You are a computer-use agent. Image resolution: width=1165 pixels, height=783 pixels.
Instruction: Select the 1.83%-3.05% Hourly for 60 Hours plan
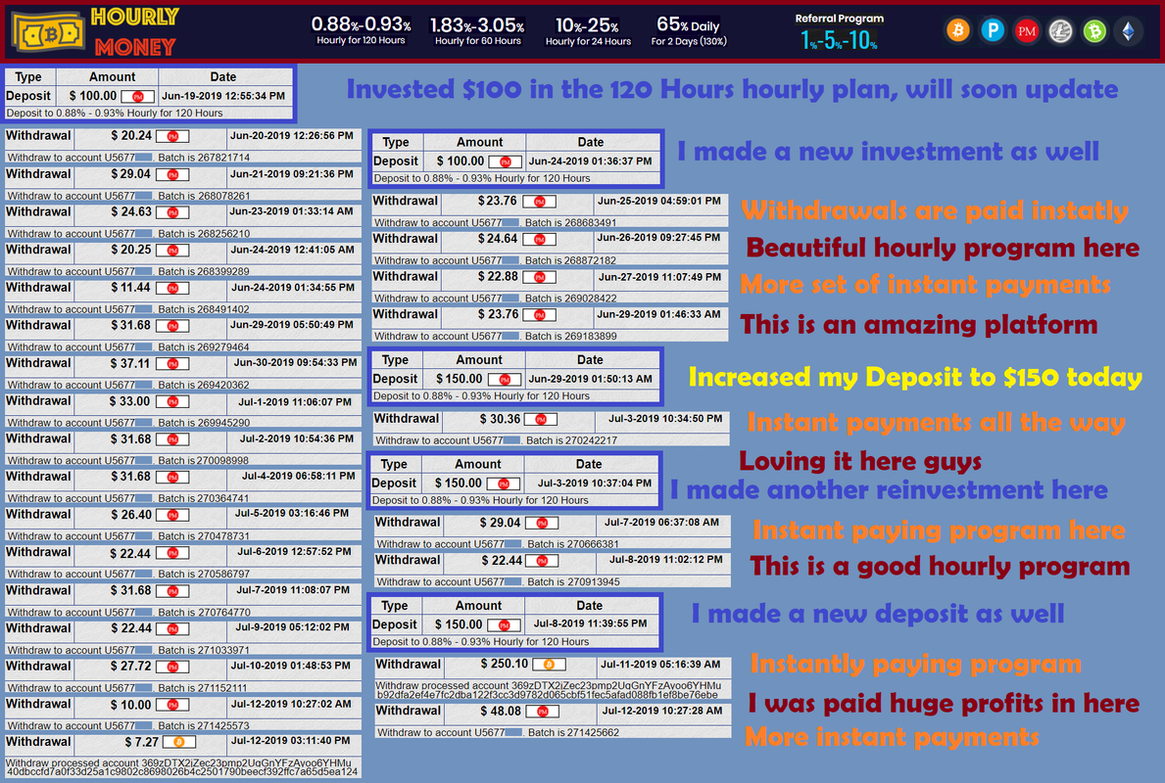tap(478, 30)
